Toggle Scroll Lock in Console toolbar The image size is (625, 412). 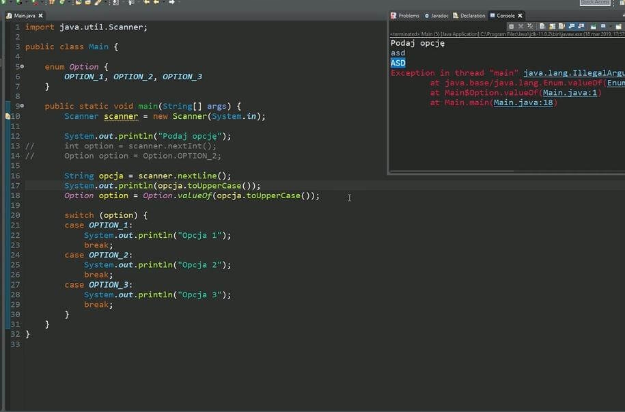[x=552, y=26]
